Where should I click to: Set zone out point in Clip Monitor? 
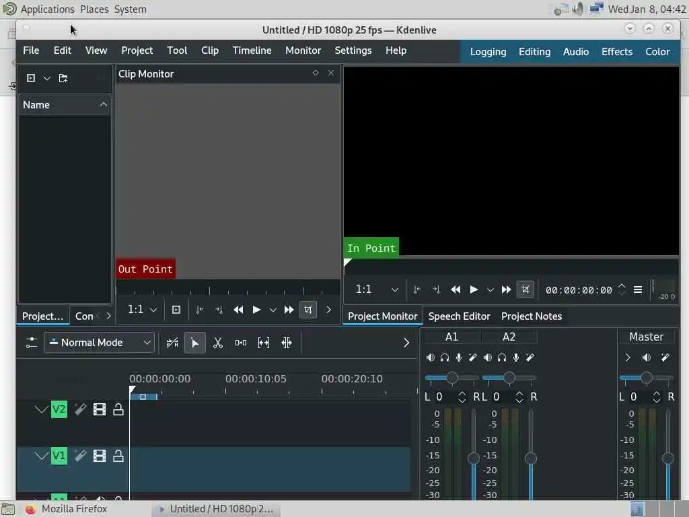pos(219,310)
